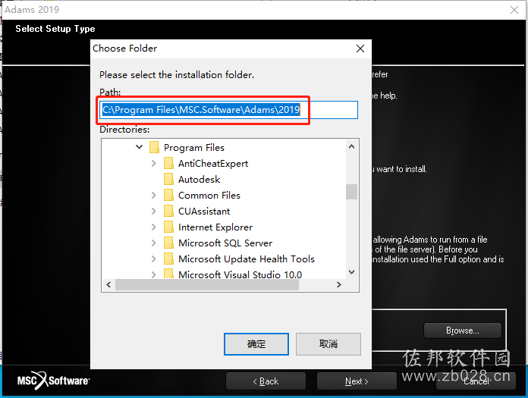Click the Microsoft SQL Server folder icon
Viewport: 528px width, 398px height.
(x=168, y=243)
